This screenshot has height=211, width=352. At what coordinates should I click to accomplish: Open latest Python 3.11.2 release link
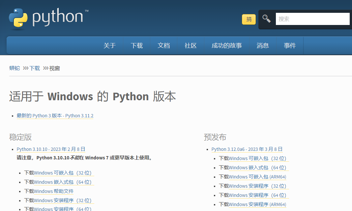coord(55,116)
